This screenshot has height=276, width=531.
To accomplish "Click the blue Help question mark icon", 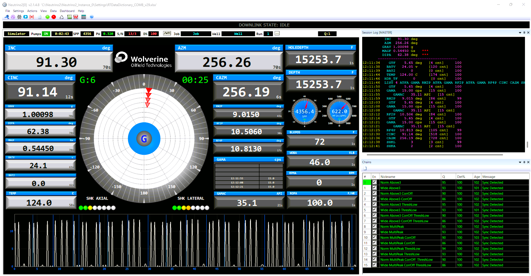I will pyautogui.click(x=91, y=17).
